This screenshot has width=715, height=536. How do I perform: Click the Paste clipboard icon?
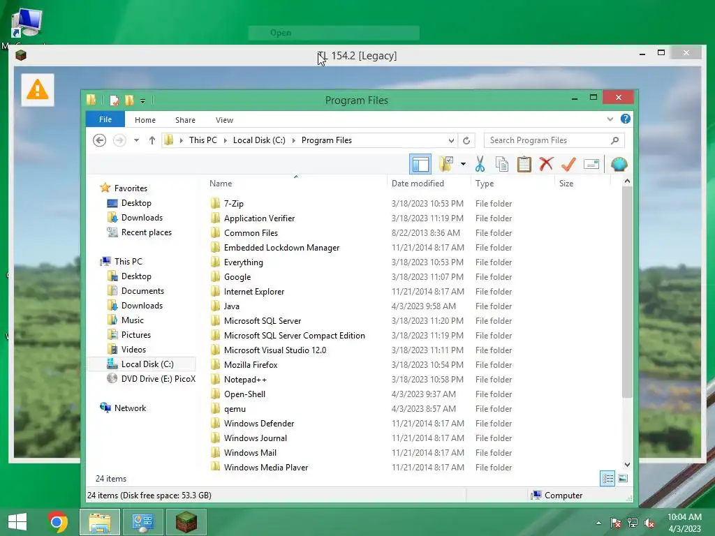524,164
